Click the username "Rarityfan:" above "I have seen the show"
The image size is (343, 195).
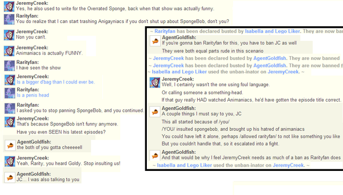[27, 62]
